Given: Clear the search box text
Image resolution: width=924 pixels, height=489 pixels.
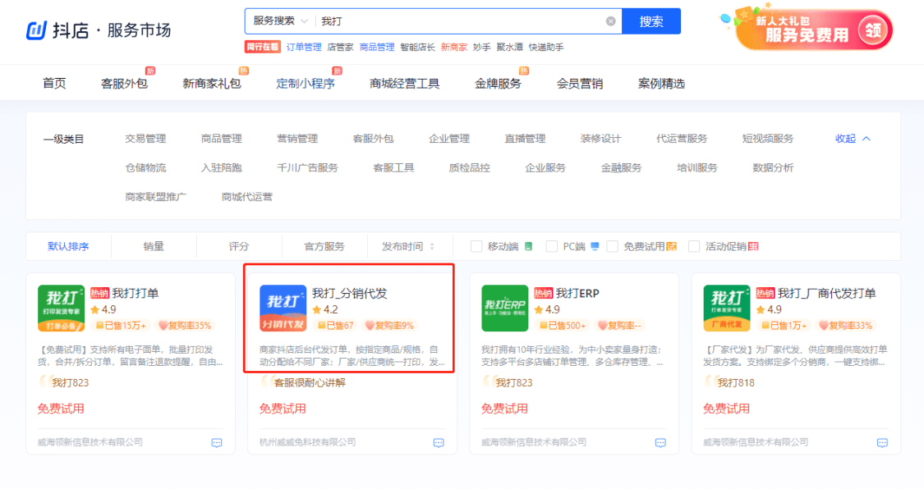Looking at the screenshot, I should pyautogui.click(x=610, y=21).
